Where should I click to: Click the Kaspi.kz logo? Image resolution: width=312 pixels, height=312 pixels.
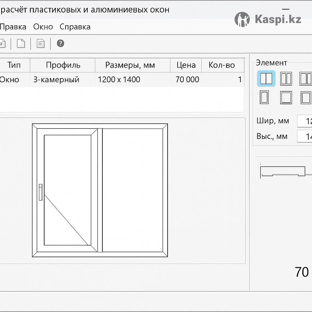pyautogui.click(x=268, y=19)
